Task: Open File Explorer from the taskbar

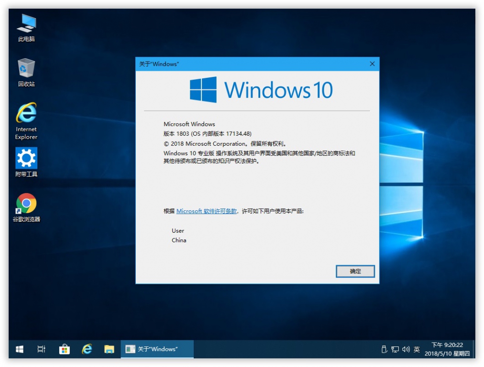Action: pyautogui.click(x=109, y=349)
